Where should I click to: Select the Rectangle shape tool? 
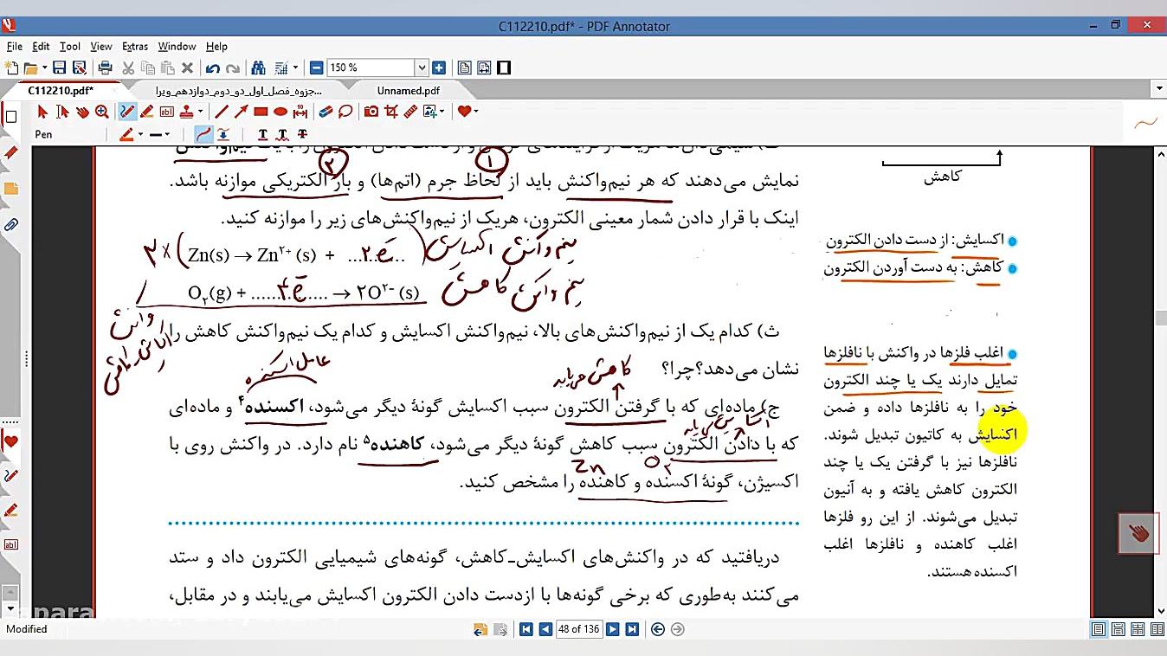coord(261,112)
